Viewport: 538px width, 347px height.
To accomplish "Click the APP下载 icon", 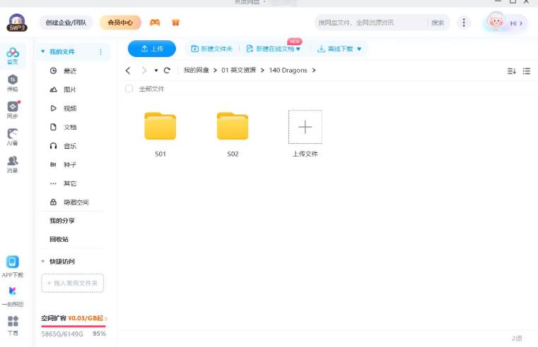I will coord(13,267).
